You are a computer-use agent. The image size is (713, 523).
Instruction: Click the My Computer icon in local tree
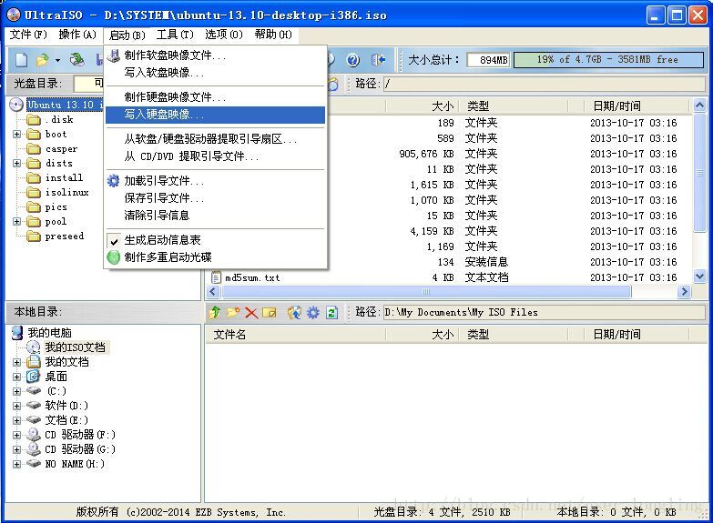17,333
